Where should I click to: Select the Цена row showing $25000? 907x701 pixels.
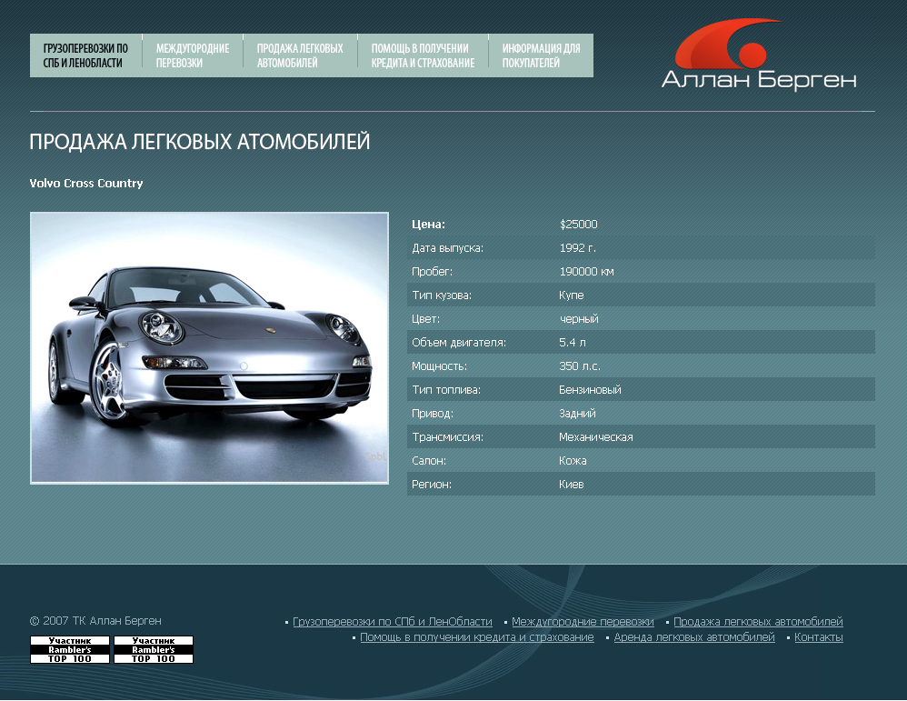641,224
